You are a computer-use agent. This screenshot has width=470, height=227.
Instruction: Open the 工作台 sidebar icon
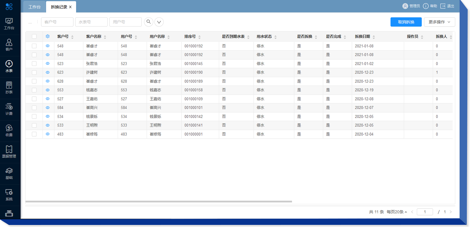[x=9, y=24]
